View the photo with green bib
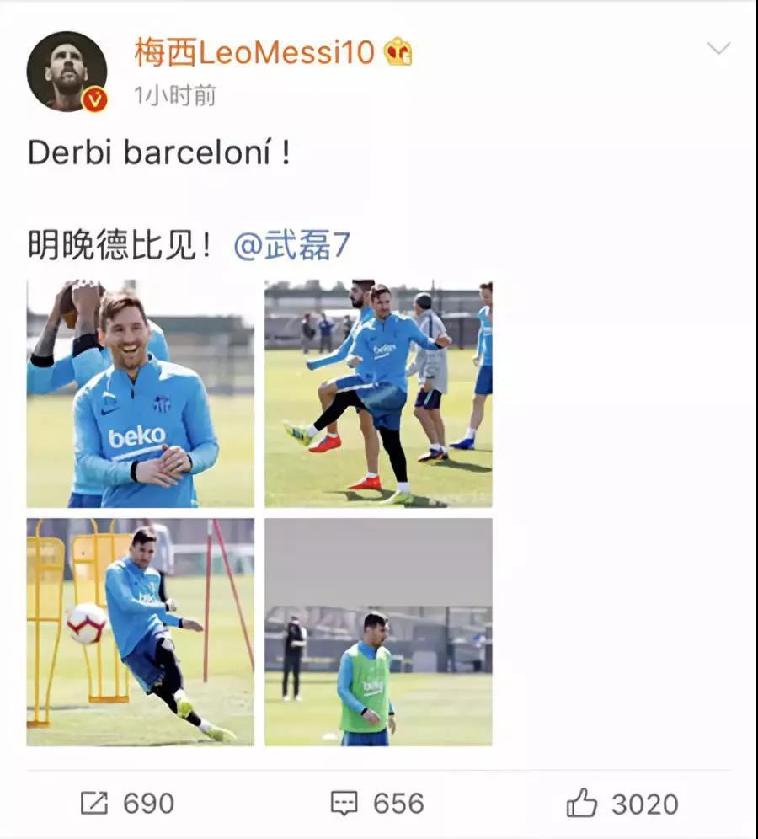 [x=378, y=632]
